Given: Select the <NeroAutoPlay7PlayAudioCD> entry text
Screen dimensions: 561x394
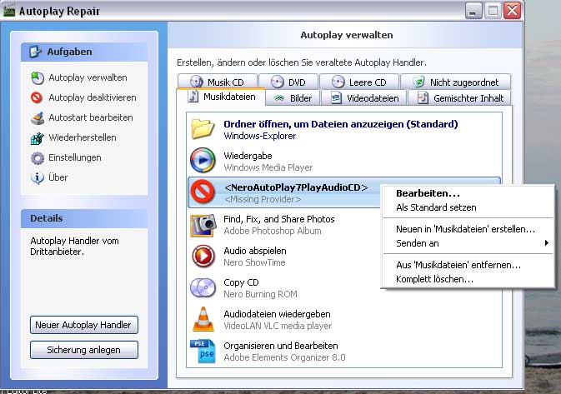Looking at the screenshot, I should point(296,187).
